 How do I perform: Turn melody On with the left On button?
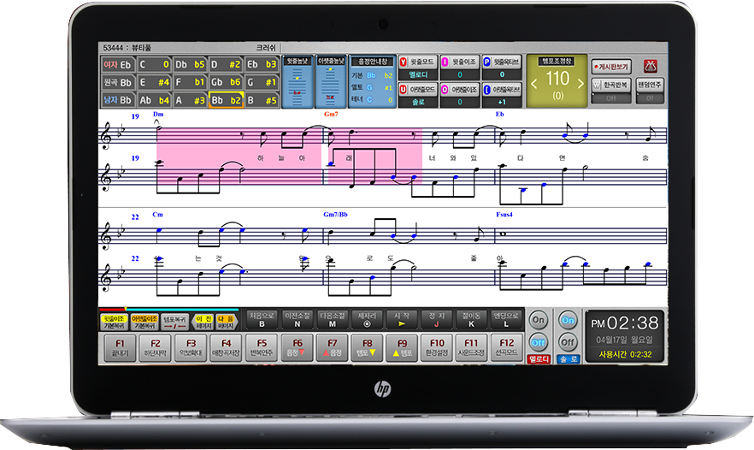click(538, 319)
